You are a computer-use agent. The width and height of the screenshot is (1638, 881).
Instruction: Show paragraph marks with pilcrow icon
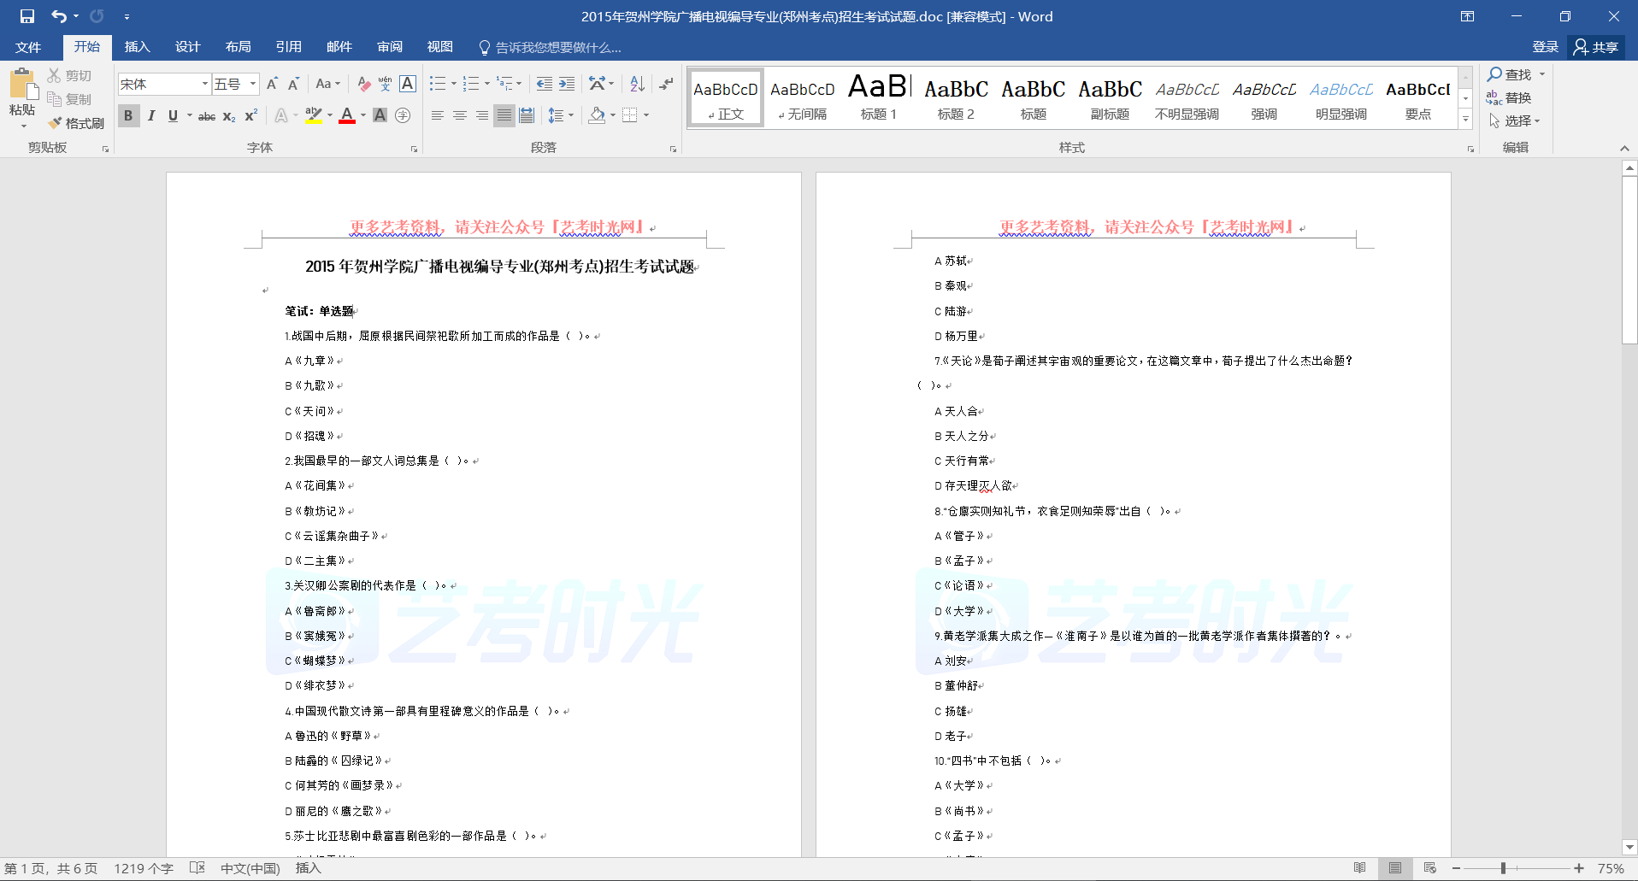(666, 84)
